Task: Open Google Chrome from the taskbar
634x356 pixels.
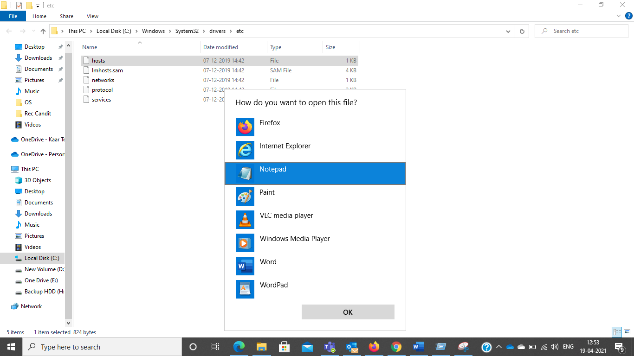Action: pos(396,347)
